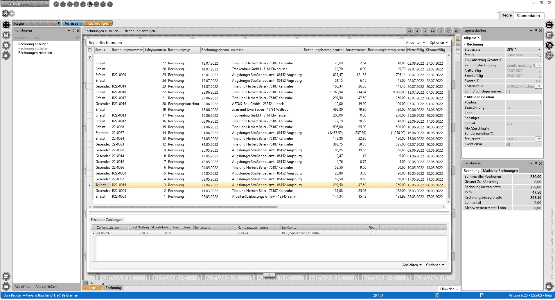This screenshot has height=300, width=555.
Task: Click the Delete X icon in top toolbar
Action: pyautogui.click(x=103, y=4)
